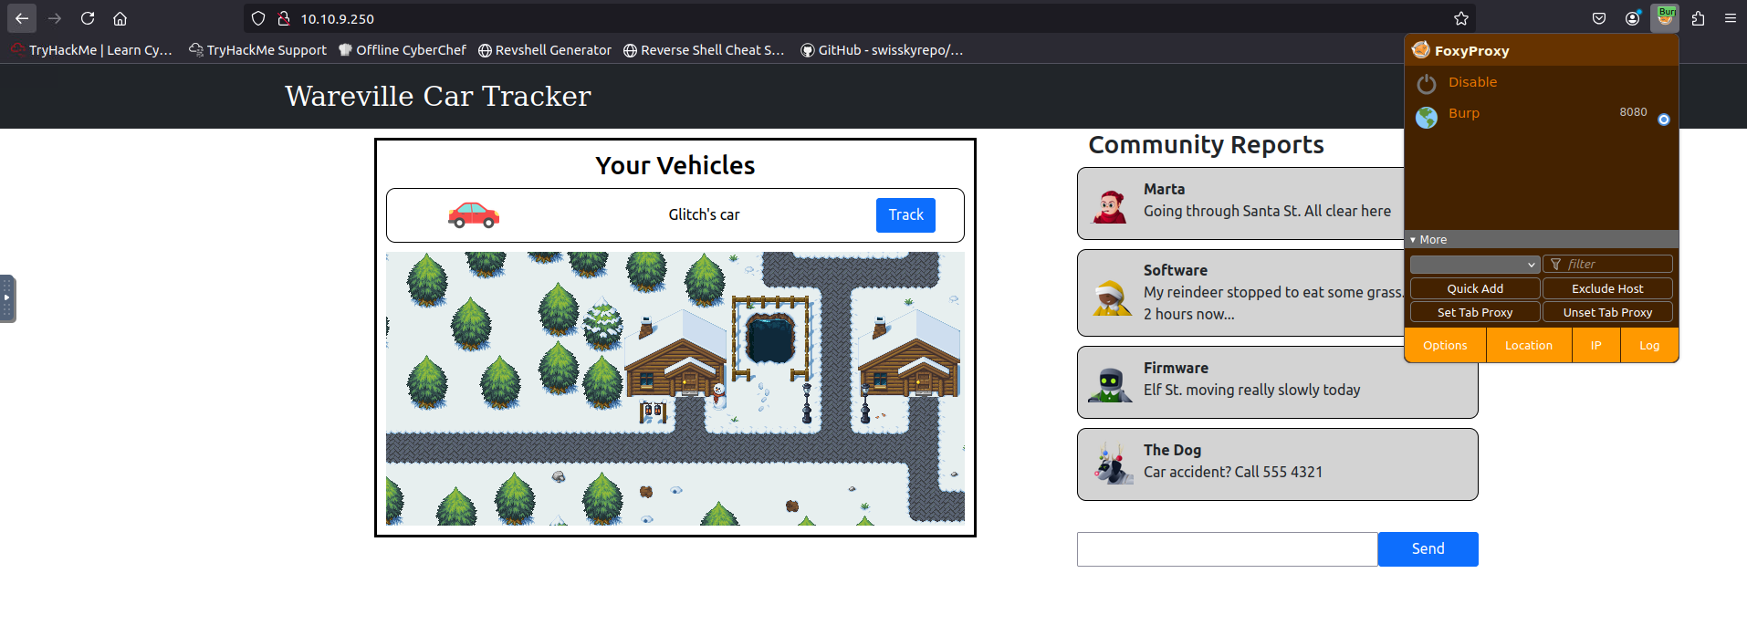
Task: Go to the browser home page icon
Action: coord(120,18)
